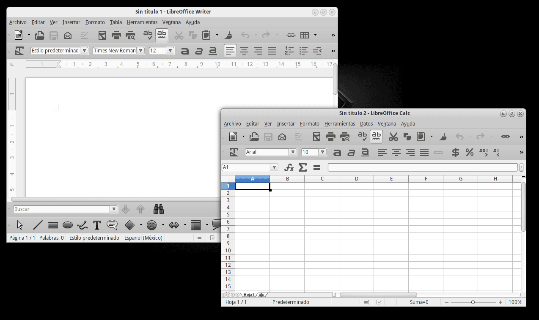
Task: Open Calc's Formato menu
Action: 310,124
